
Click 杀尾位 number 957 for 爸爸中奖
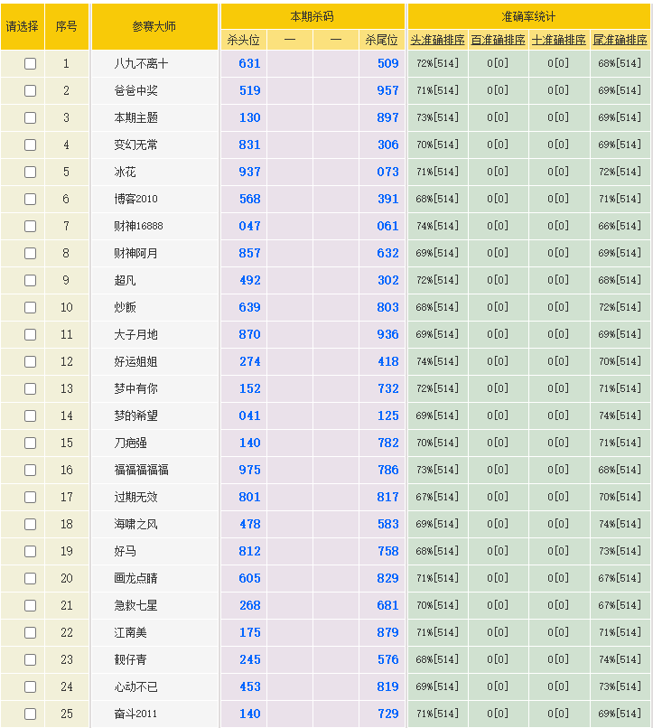(x=387, y=91)
